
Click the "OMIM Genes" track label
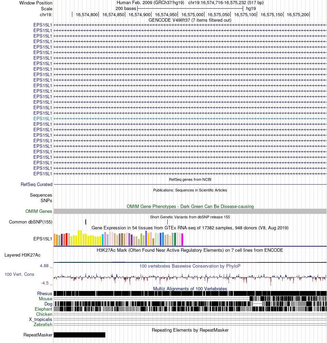[39, 211]
